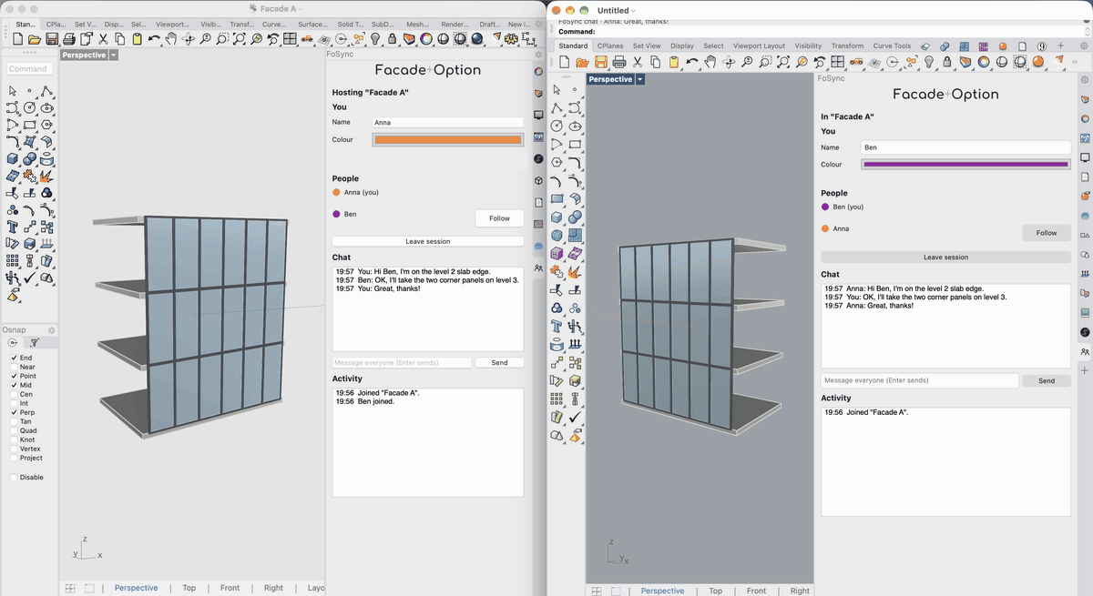Viewport: 1093px width, 596px height.
Task: Select the Polyline tool in Facade A sidebar
Action: click(46, 91)
